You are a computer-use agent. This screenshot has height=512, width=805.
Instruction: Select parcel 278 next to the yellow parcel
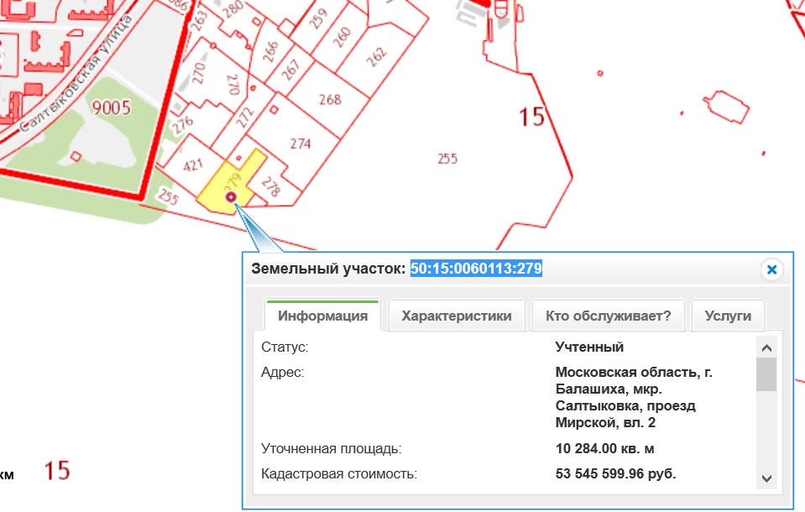pyautogui.click(x=270, y=185)
